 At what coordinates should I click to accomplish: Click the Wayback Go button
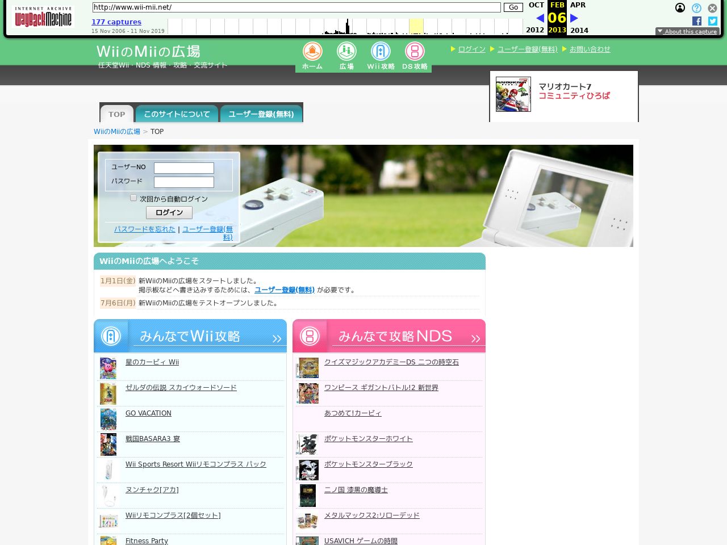[x=513, y=7]
